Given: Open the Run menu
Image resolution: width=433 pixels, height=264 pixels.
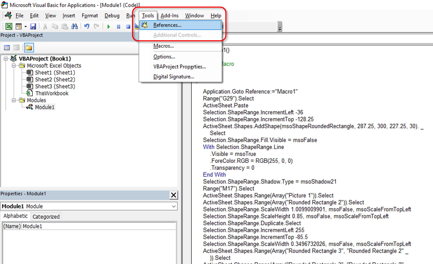Looking at the screenshot, I should (130, 15).
